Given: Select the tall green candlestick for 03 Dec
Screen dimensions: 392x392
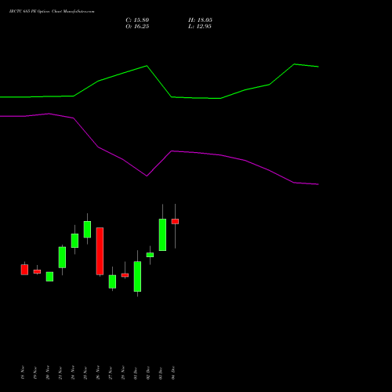Looking at the screenshot, I should click(162, 234).
